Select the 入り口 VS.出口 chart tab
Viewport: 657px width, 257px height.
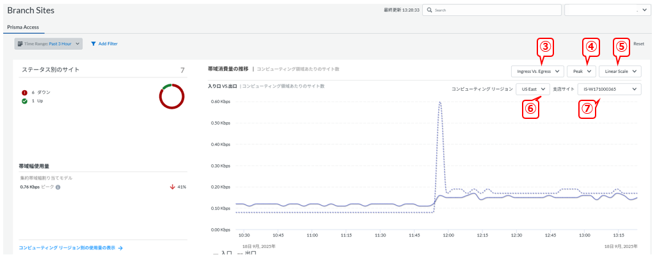222,86
